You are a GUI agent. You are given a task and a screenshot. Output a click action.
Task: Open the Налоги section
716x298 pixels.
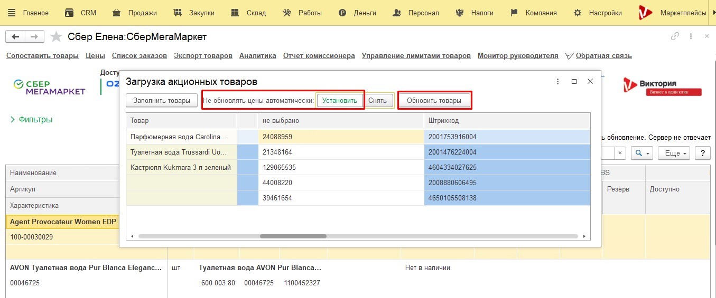pyautogui.click(x=474, y=13)
